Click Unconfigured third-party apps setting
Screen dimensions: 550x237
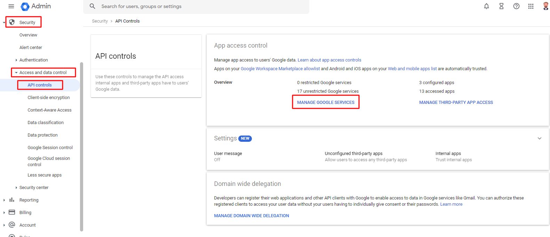pyautogui.click(x=366, y=156)
